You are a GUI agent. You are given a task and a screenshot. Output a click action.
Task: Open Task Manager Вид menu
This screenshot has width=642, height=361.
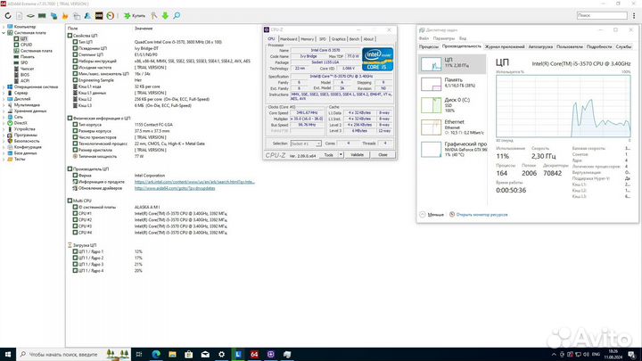coord(463,38)
